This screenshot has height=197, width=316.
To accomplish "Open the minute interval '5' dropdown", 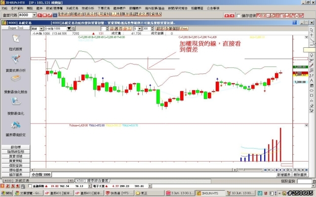I will (x=139, y=29).
